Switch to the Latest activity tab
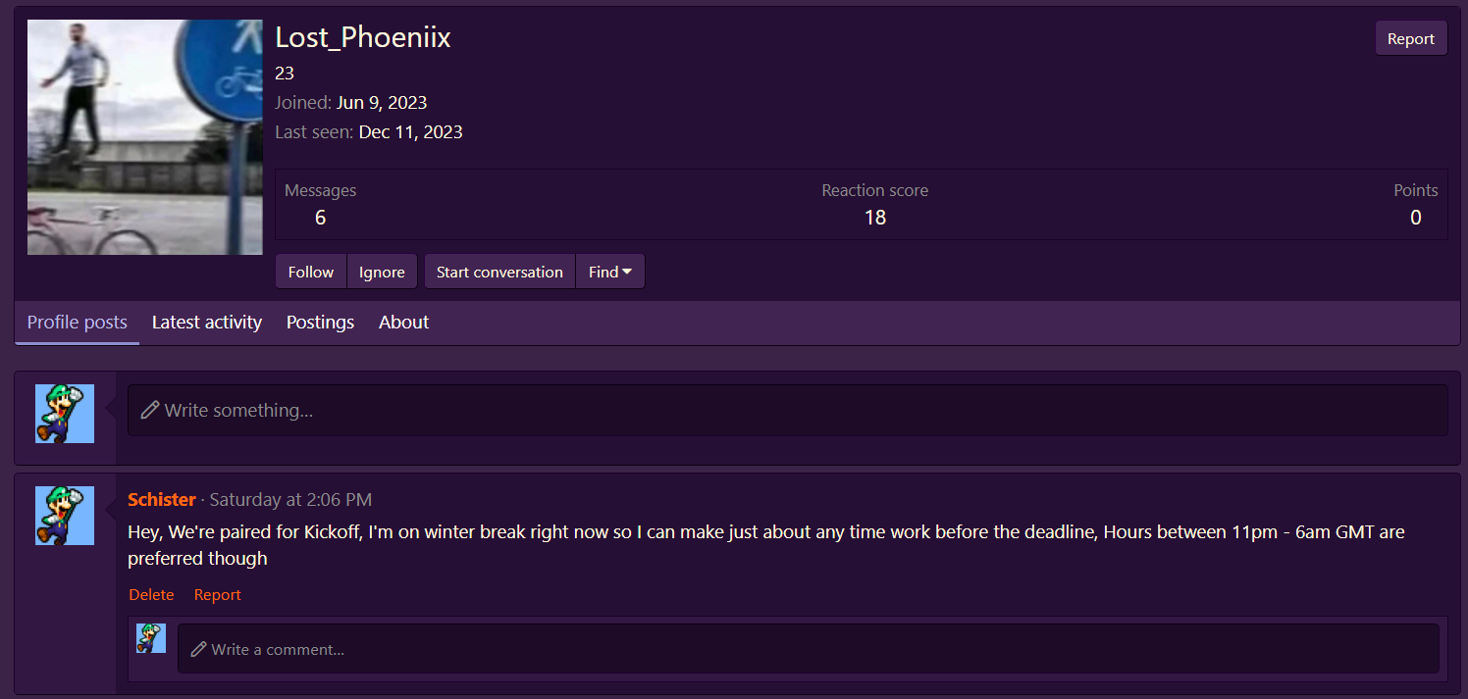The height and width of the screenshot is (699, 1468). coord(207,323)
